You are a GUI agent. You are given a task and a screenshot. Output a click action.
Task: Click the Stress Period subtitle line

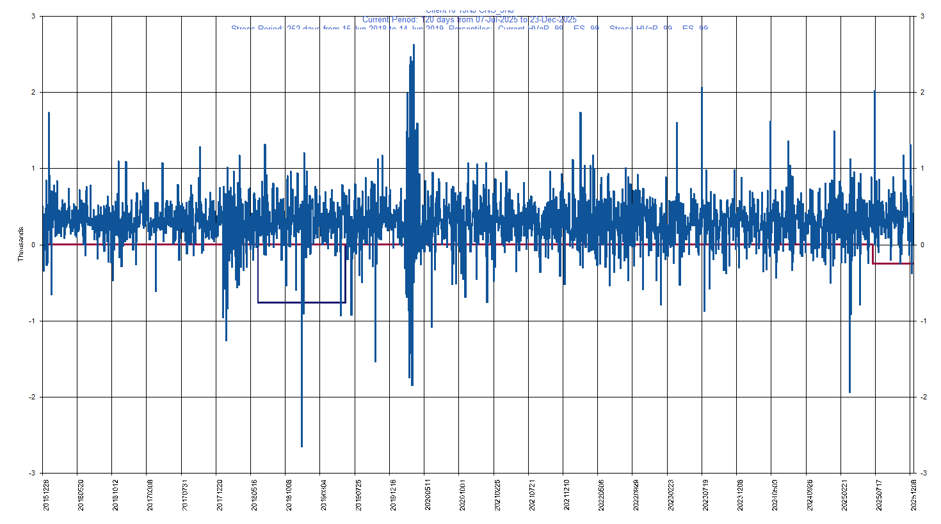(469, 28)
